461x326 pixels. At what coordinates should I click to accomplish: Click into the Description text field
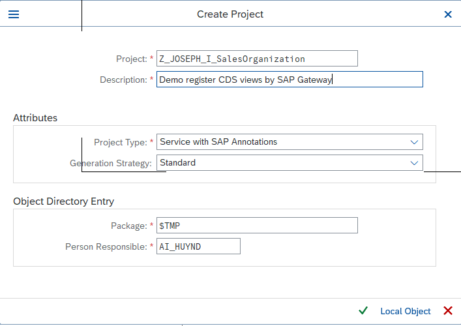(290, 80)
